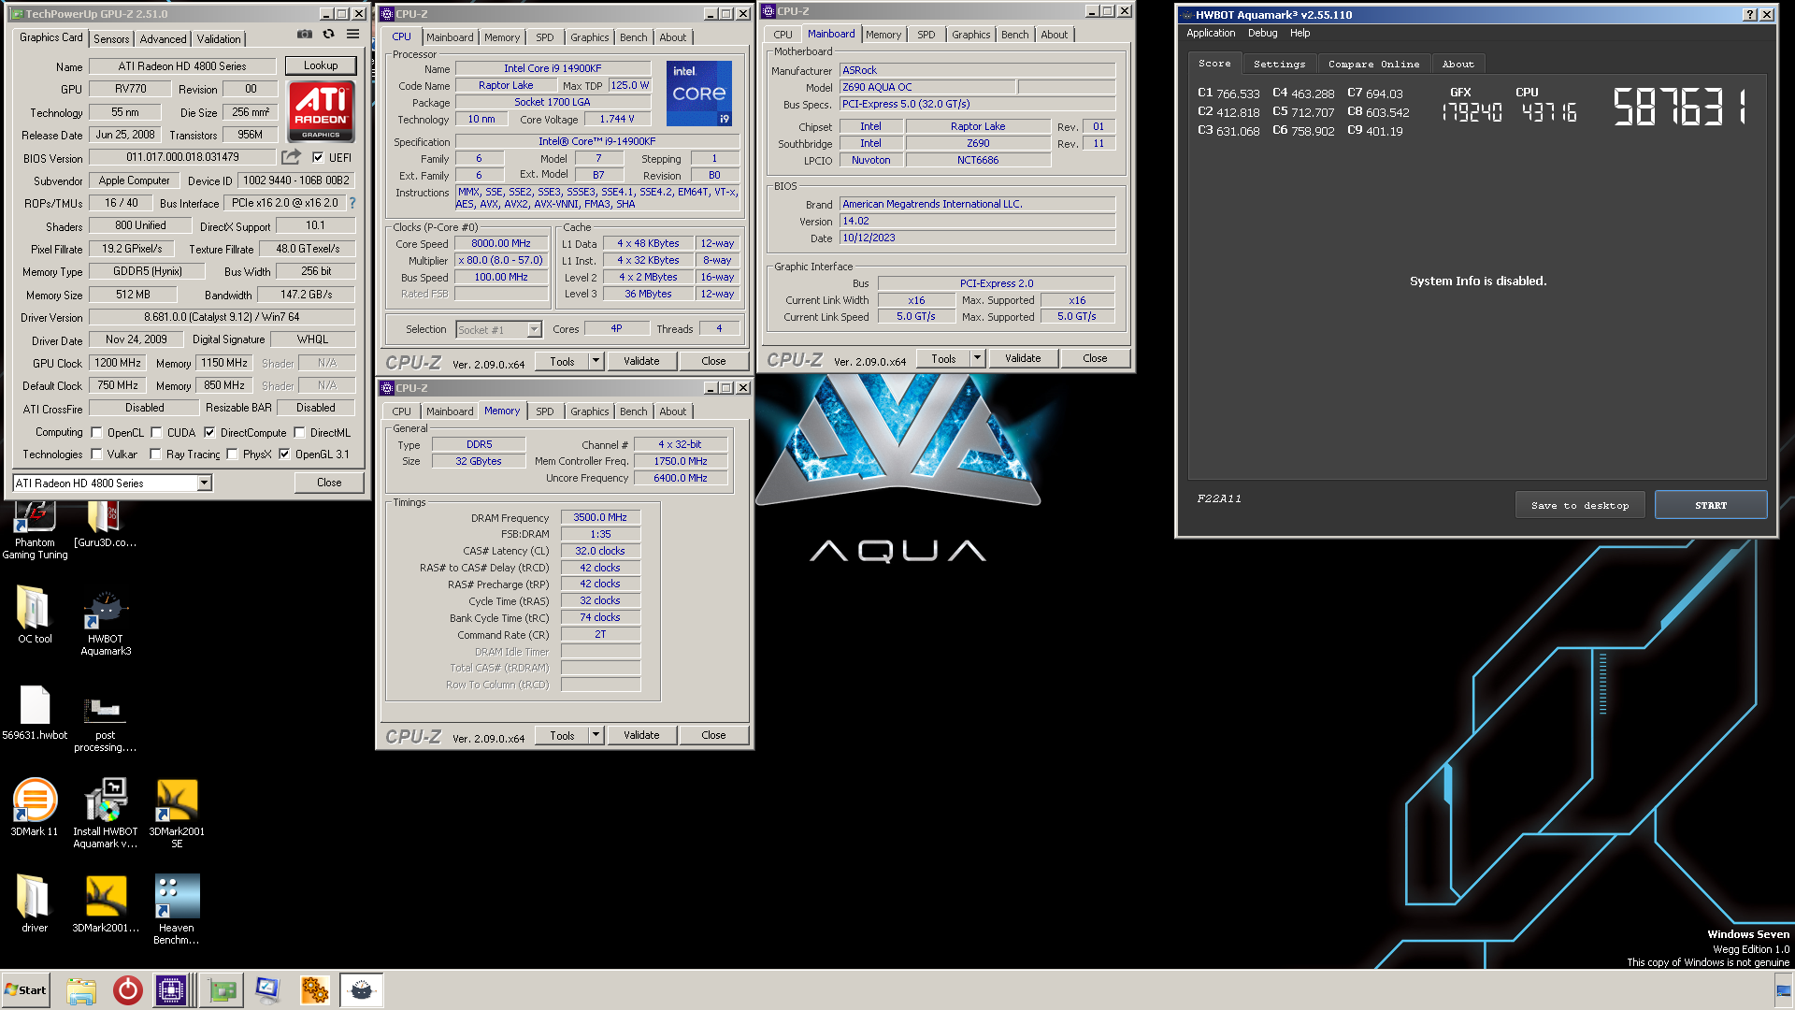The height and width of the screenshot is (1010, 1795).
Task: Click GPU Name field in GPU-Z
Action: pyautogui.click(x=182, y=66)
